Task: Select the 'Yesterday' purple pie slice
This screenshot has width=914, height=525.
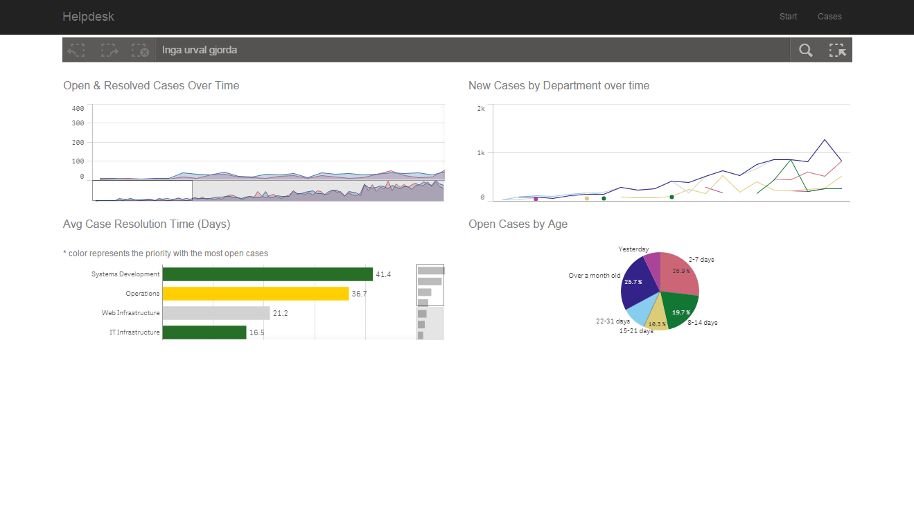Action: (652, 264)
